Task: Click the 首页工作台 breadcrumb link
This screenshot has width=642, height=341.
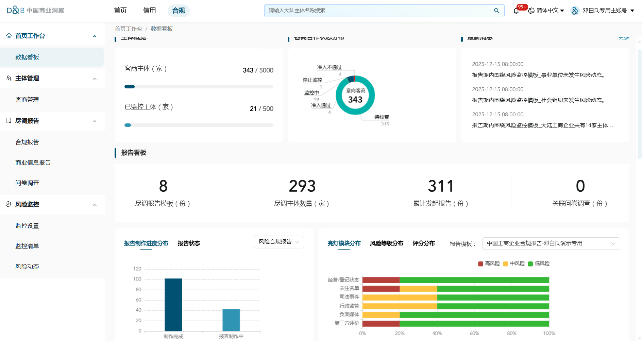Action: pyautogui.click(x=129, y=29)
